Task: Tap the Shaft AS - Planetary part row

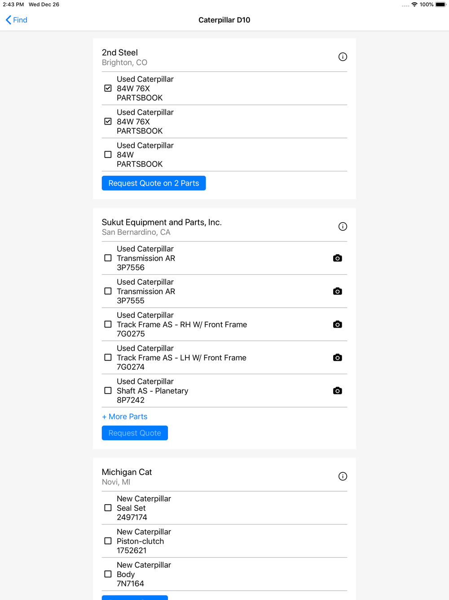Action: point(224,391)
